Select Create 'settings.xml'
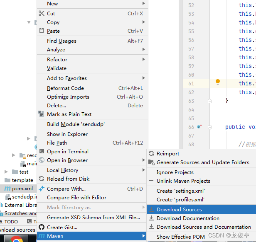 tap(201, 191)
